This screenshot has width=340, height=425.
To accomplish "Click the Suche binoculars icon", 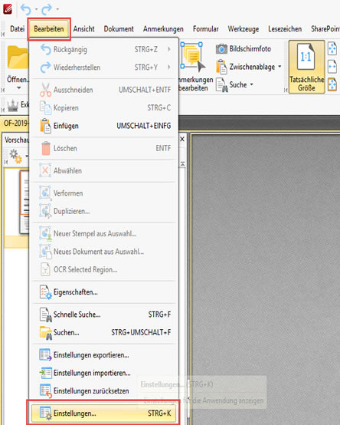I will 222,85.
